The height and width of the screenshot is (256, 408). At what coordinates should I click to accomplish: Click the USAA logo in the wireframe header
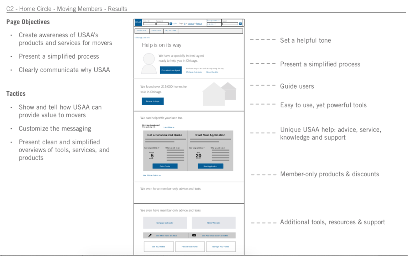click(138, 22)
